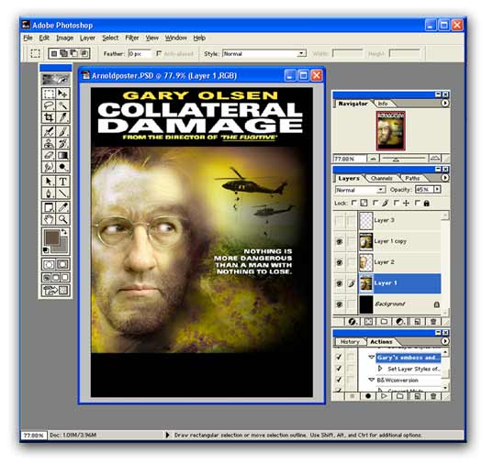Select the Lasso tool
Image resolution: width=482 pixels, height=464 pixels.
click(x=49, y=105)
